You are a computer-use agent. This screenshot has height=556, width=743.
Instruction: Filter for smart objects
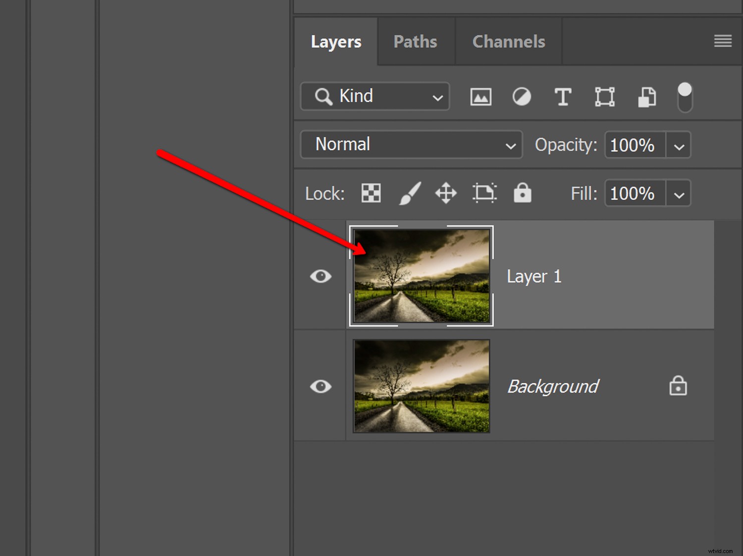646,97
